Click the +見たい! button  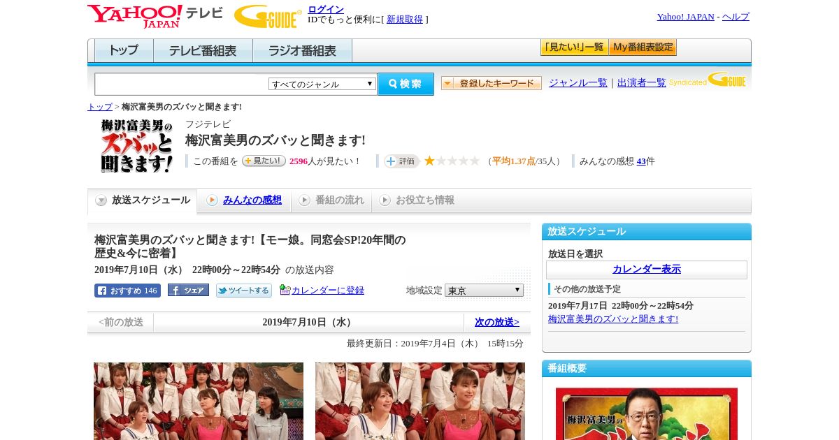(264, 161)
